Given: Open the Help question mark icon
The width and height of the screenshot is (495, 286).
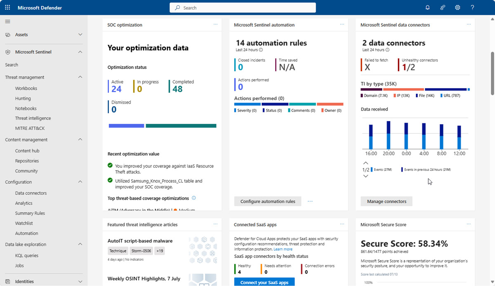Looking at the screenshot, I should point(472,7).
